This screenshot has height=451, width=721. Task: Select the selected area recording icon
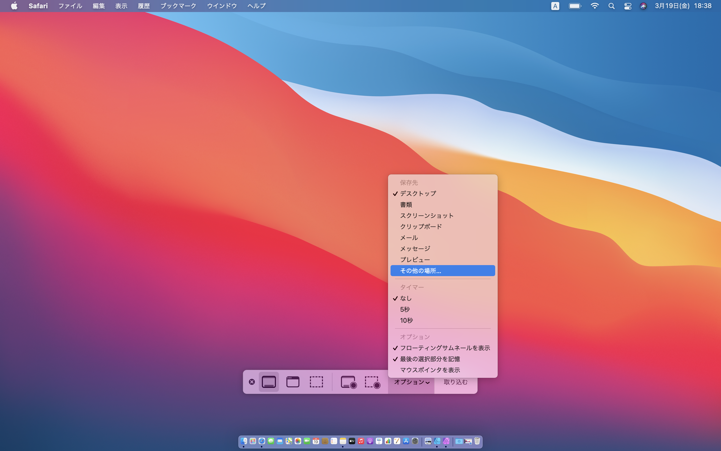click(x=372, y=382)
